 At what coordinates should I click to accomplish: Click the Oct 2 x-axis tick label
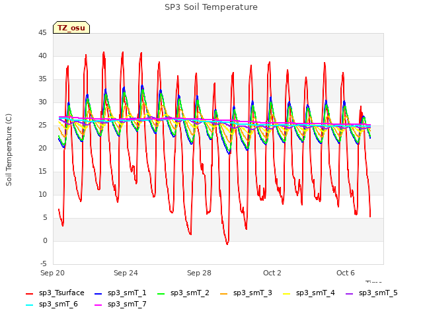(272, 273)
